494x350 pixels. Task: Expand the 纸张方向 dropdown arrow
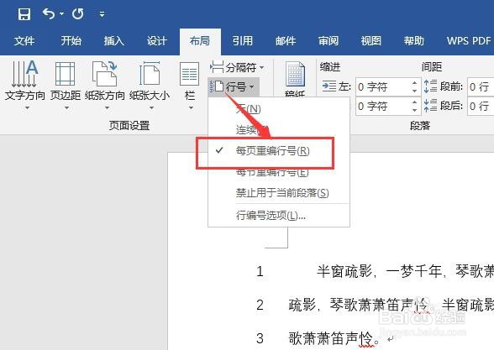[x=108, y=108]
